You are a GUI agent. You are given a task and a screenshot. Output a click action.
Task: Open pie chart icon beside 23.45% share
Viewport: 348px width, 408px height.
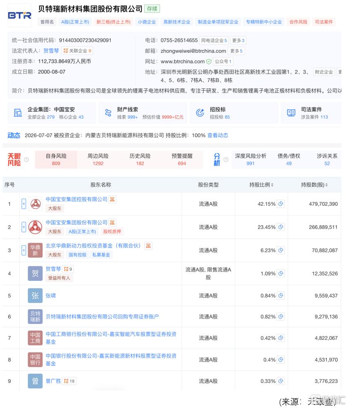[281, 227]
